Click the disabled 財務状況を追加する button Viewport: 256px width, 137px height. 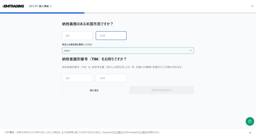tap(162, 90)
